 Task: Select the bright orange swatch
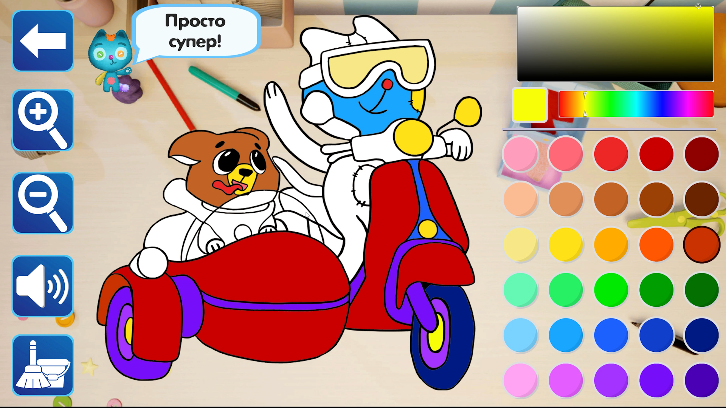point(656,244)
